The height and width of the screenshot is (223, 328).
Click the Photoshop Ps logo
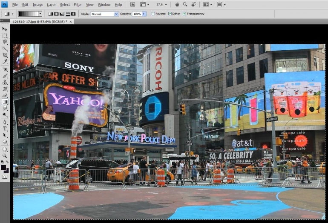4,4
